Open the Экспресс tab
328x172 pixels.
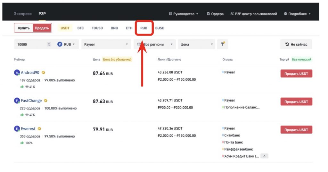[x=23, y=14]
